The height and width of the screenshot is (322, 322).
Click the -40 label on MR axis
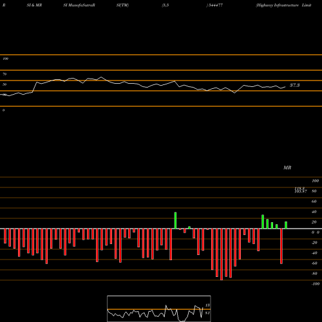coord(314,253)
